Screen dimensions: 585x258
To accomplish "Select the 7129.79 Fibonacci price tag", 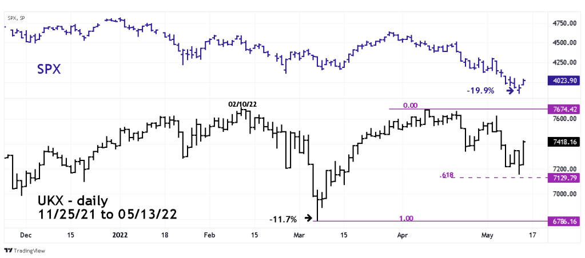I will pos(564,178).
